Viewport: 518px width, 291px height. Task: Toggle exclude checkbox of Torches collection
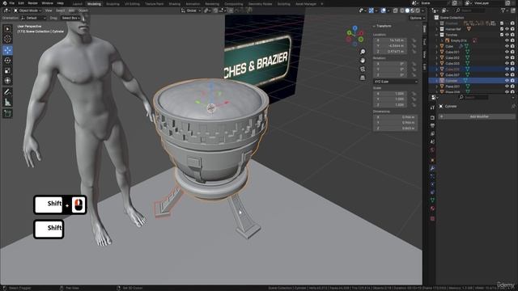(x=502, y=35)
